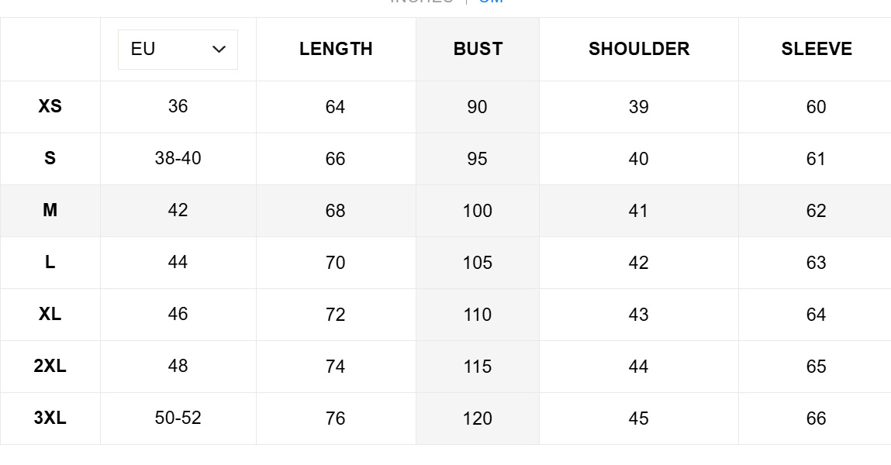Select the EU size 50-52 cell

[178, 418]
